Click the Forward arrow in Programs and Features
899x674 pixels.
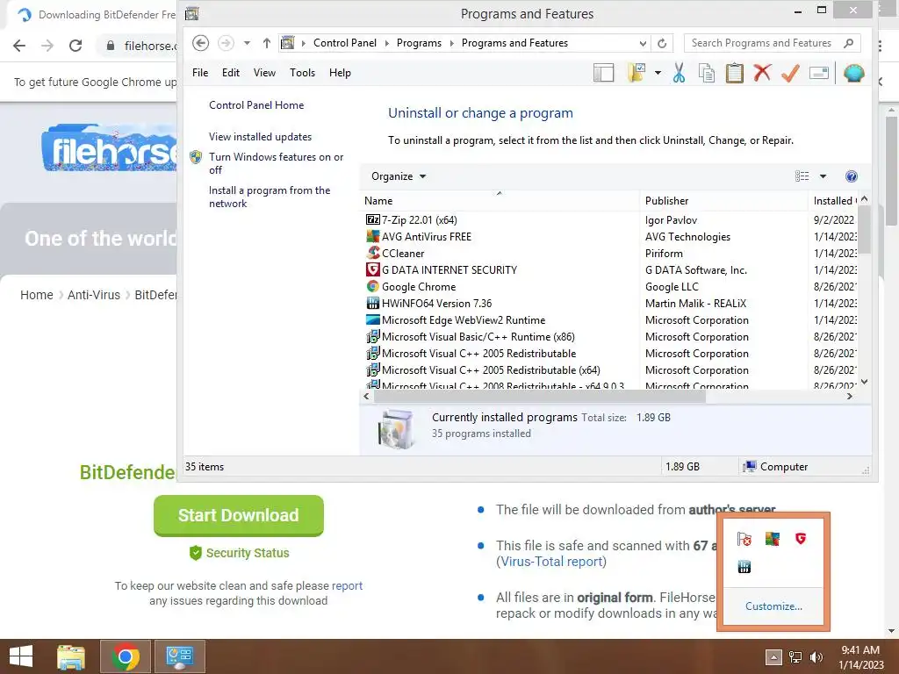coord(226,43)
